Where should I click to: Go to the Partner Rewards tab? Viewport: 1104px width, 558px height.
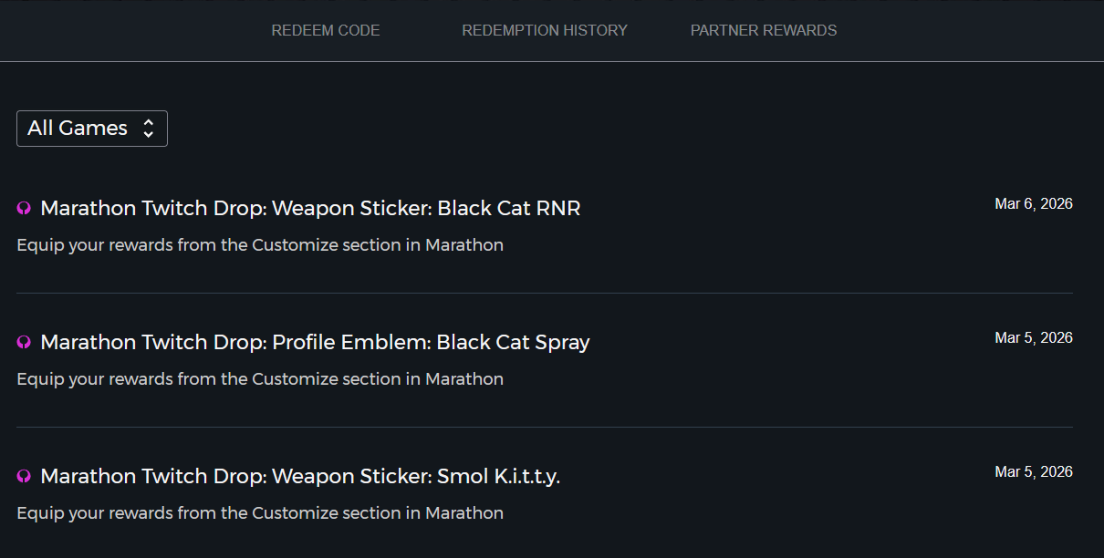point(764,30)
